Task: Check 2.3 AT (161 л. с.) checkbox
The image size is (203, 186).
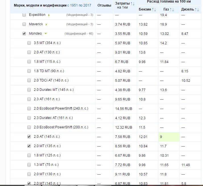Action: click(x=29, y=99)
